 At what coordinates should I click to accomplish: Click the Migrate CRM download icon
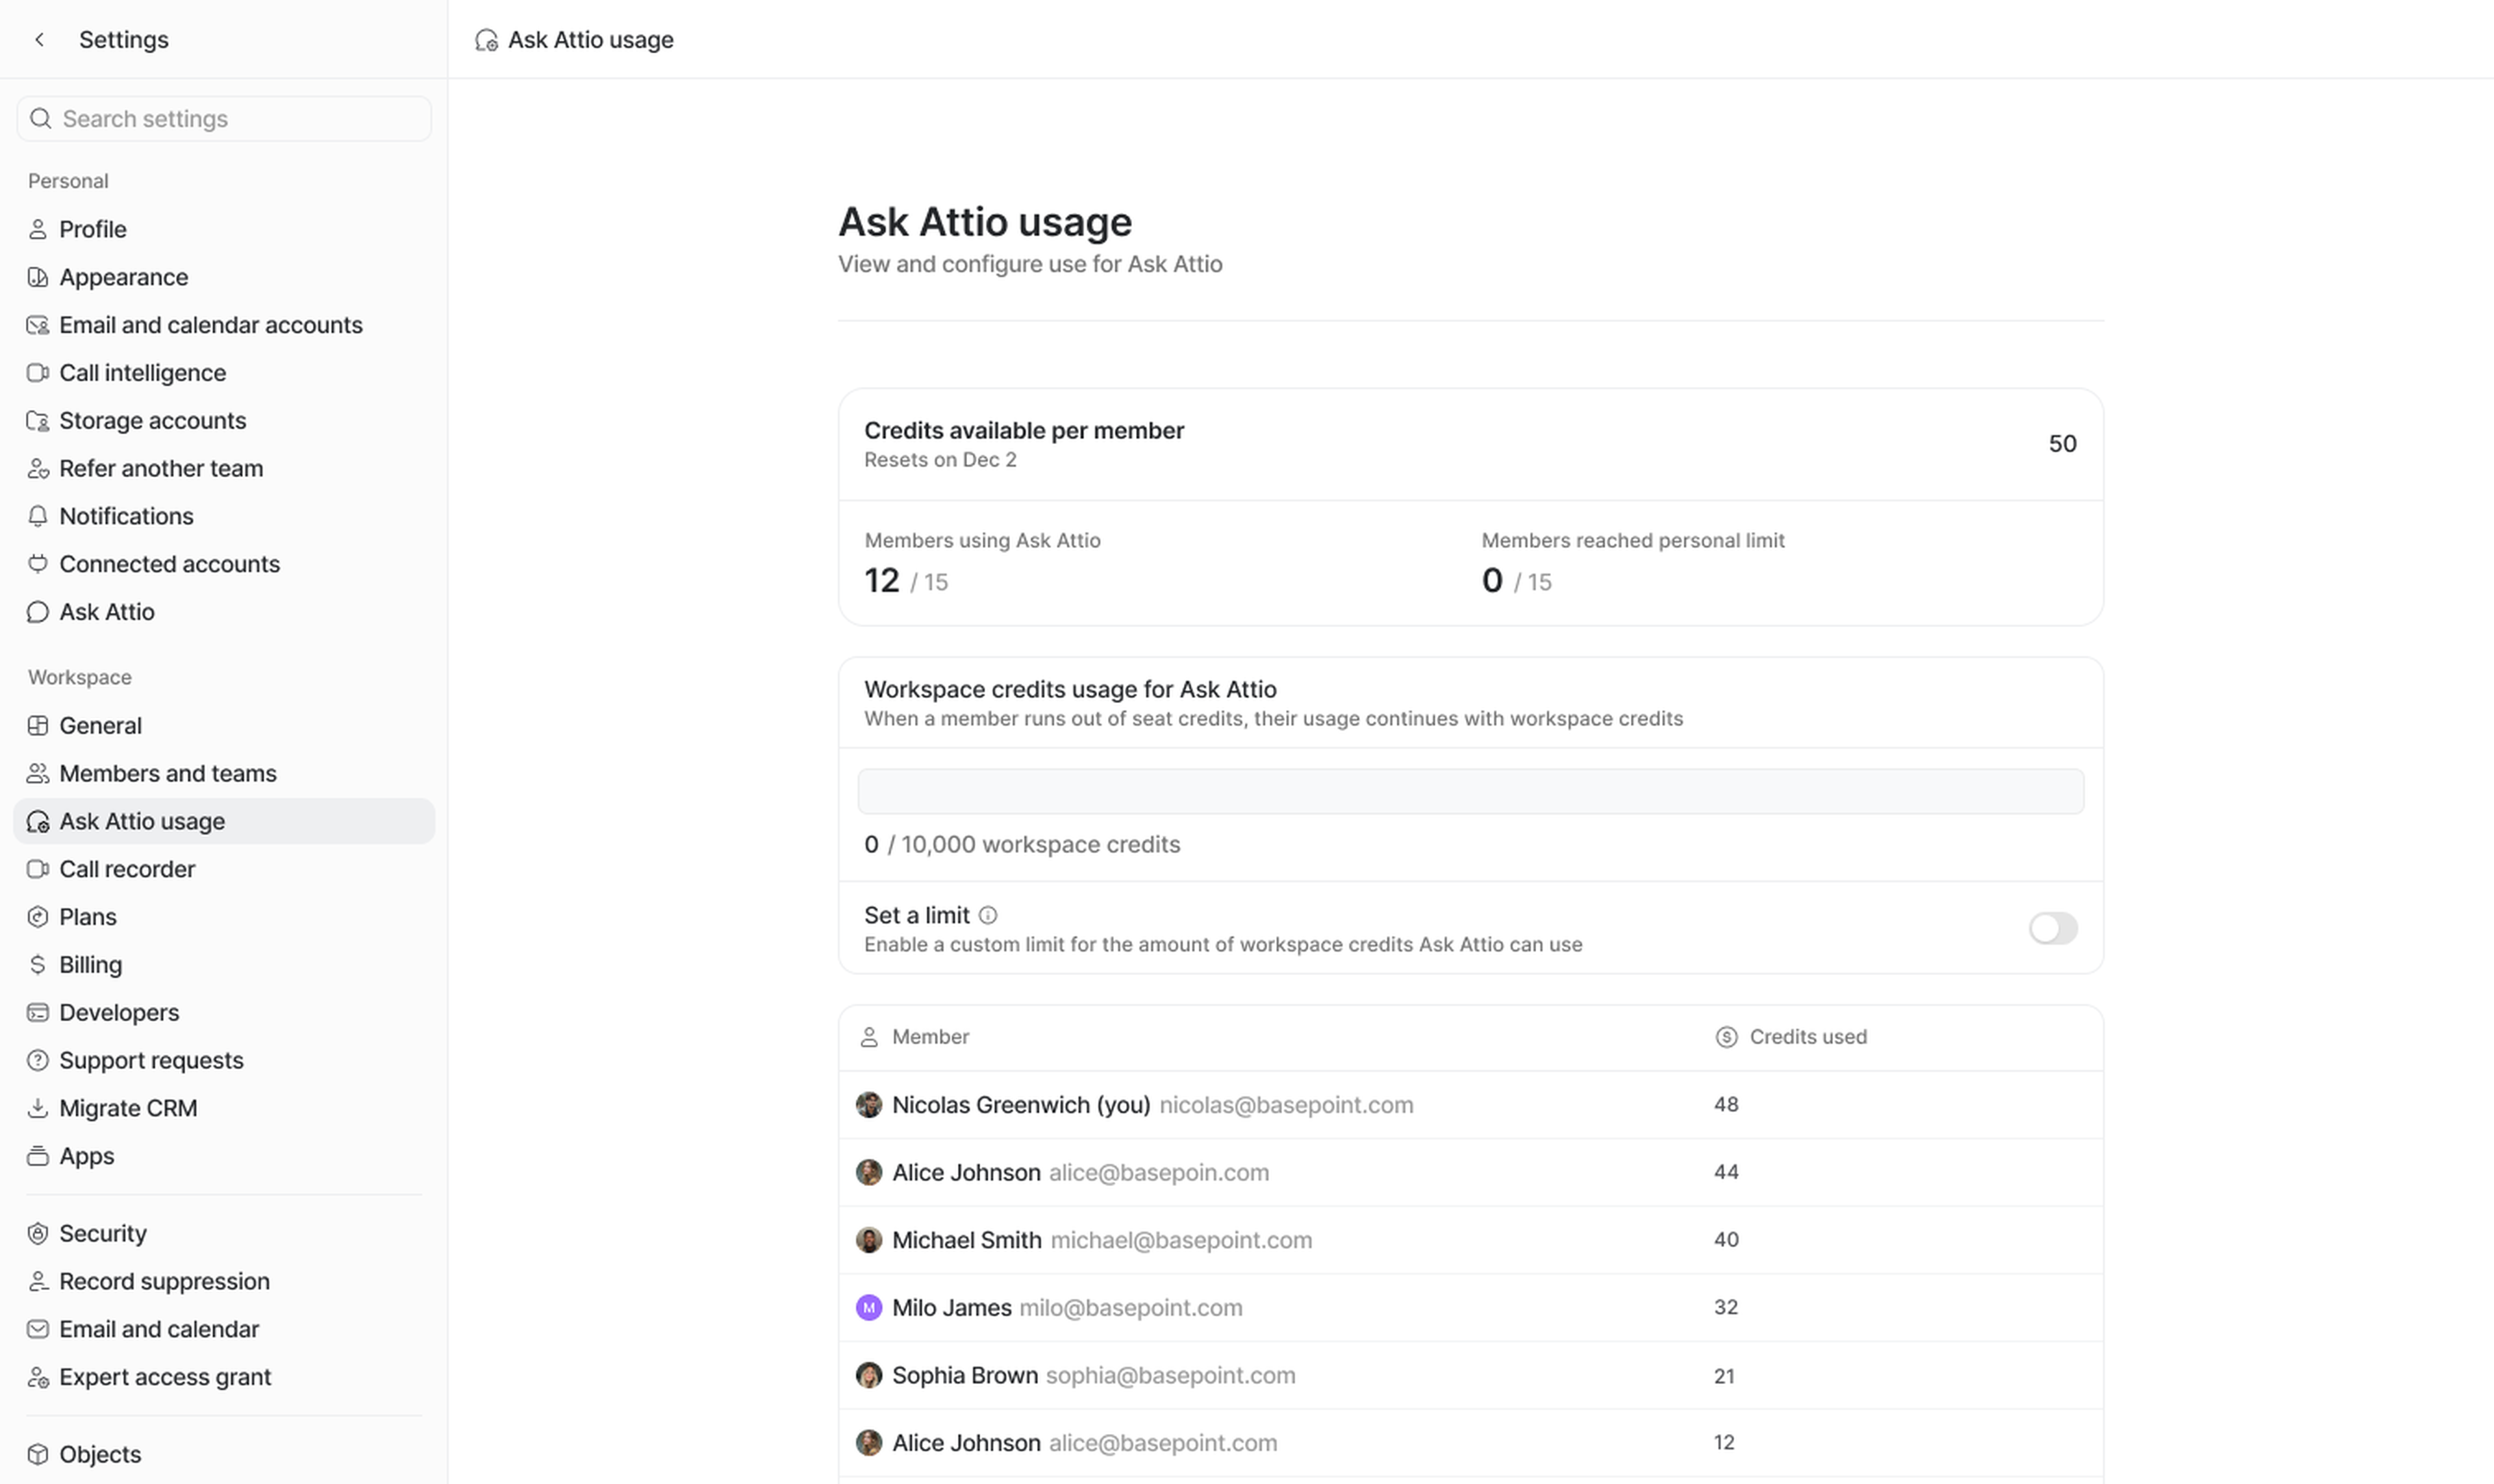(38, 1108)
